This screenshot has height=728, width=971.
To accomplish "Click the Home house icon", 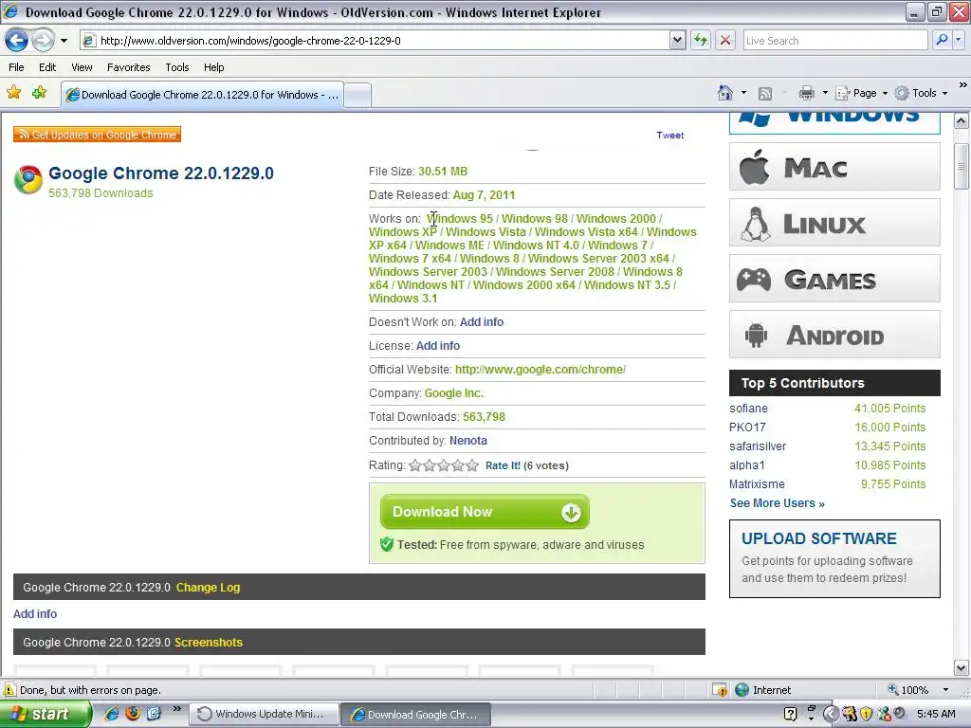I will click(725, 93).
